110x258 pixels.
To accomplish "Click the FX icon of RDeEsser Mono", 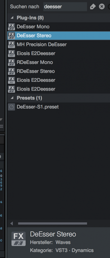I will coord(11,62).
